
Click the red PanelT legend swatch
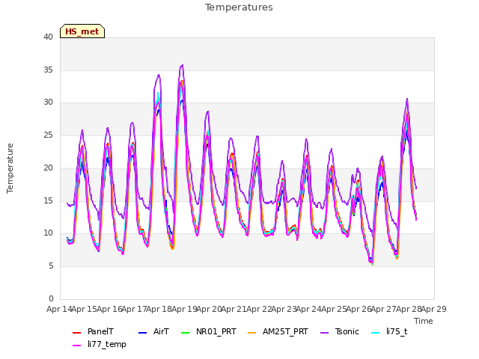point(76,332)
